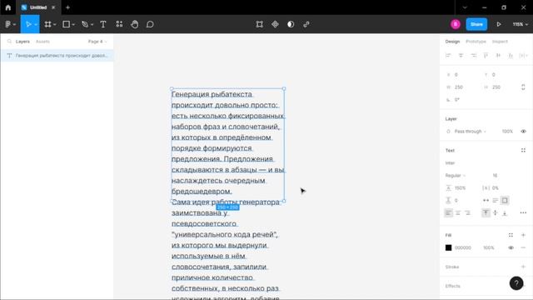This screenshot has height=300, width=533.
Task: Set text vertical align top
Action: (486, 213)
